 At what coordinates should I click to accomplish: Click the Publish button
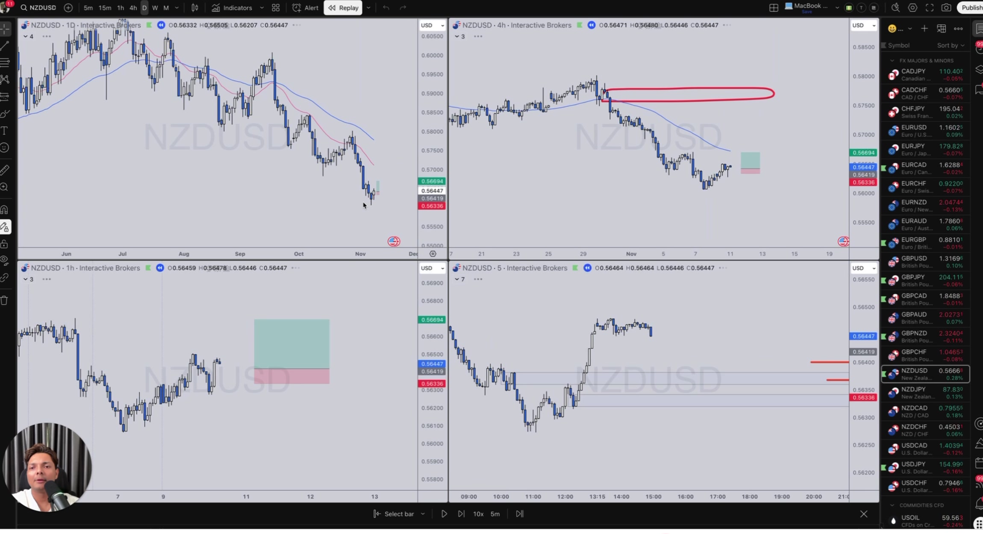971,8
